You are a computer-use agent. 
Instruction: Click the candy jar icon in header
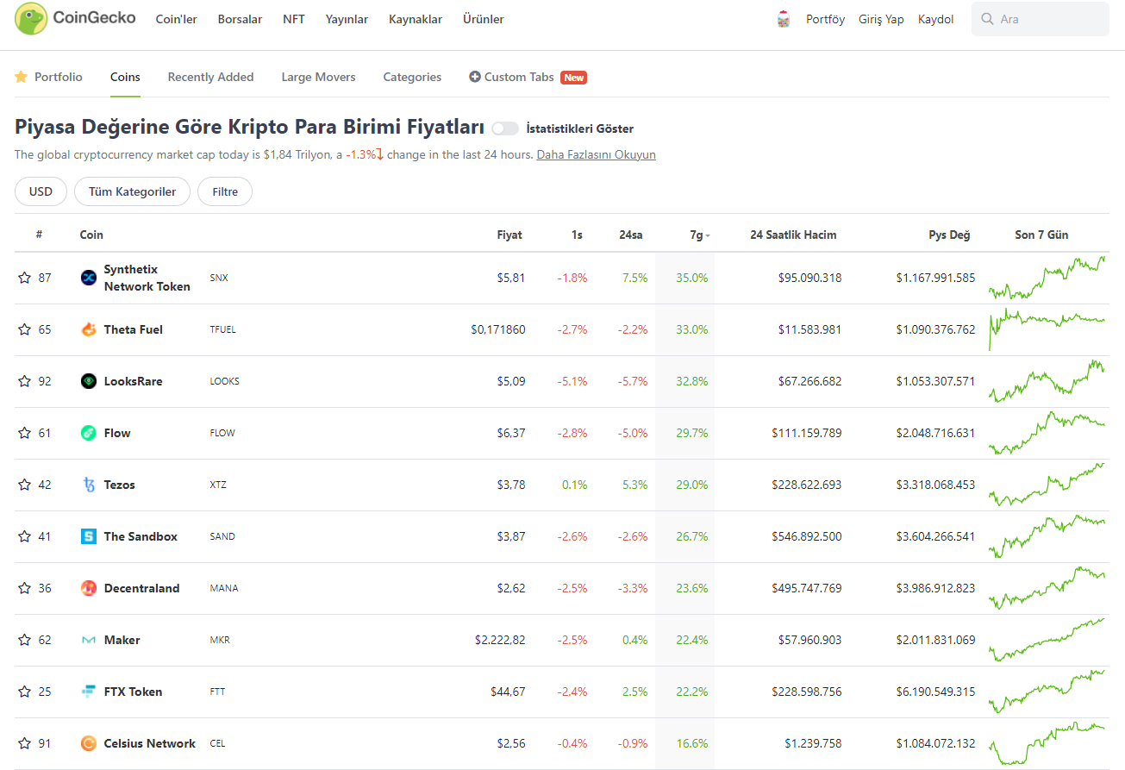click(783, 19)
